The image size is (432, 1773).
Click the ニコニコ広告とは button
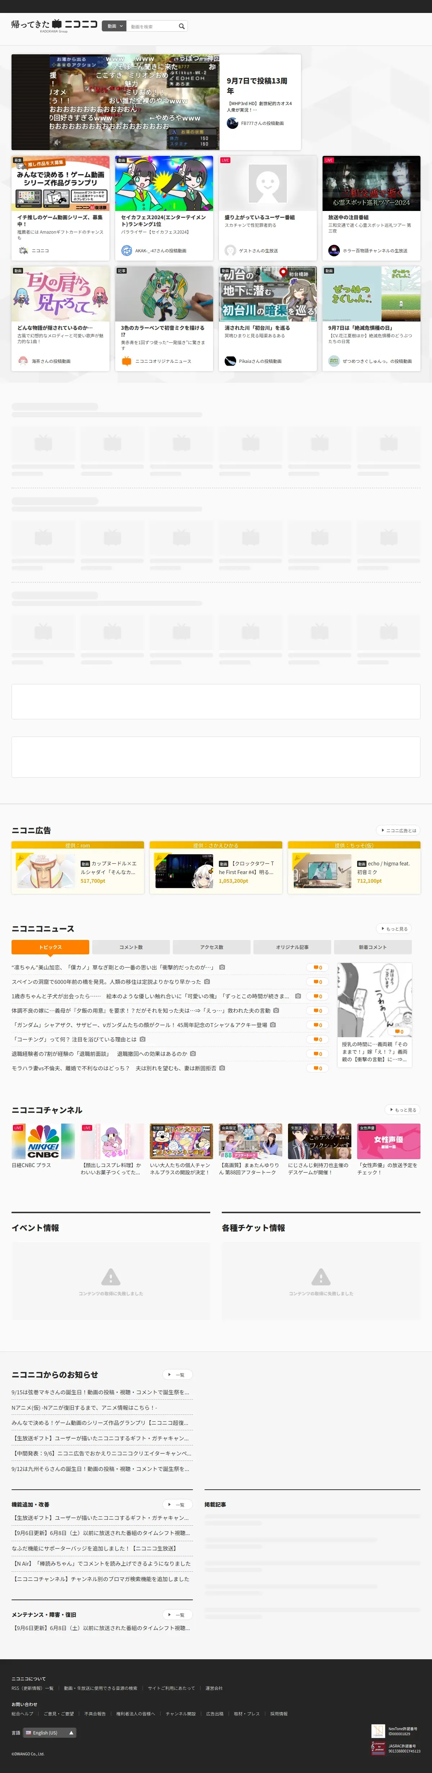click(x=397, y=830)
